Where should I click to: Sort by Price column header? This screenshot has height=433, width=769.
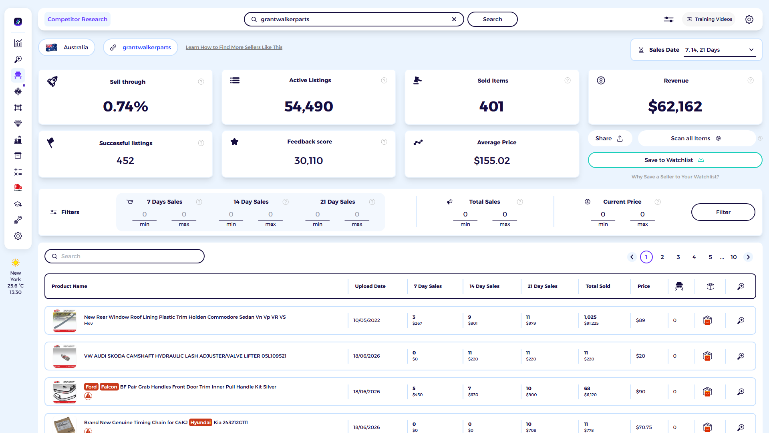(644, 286)
